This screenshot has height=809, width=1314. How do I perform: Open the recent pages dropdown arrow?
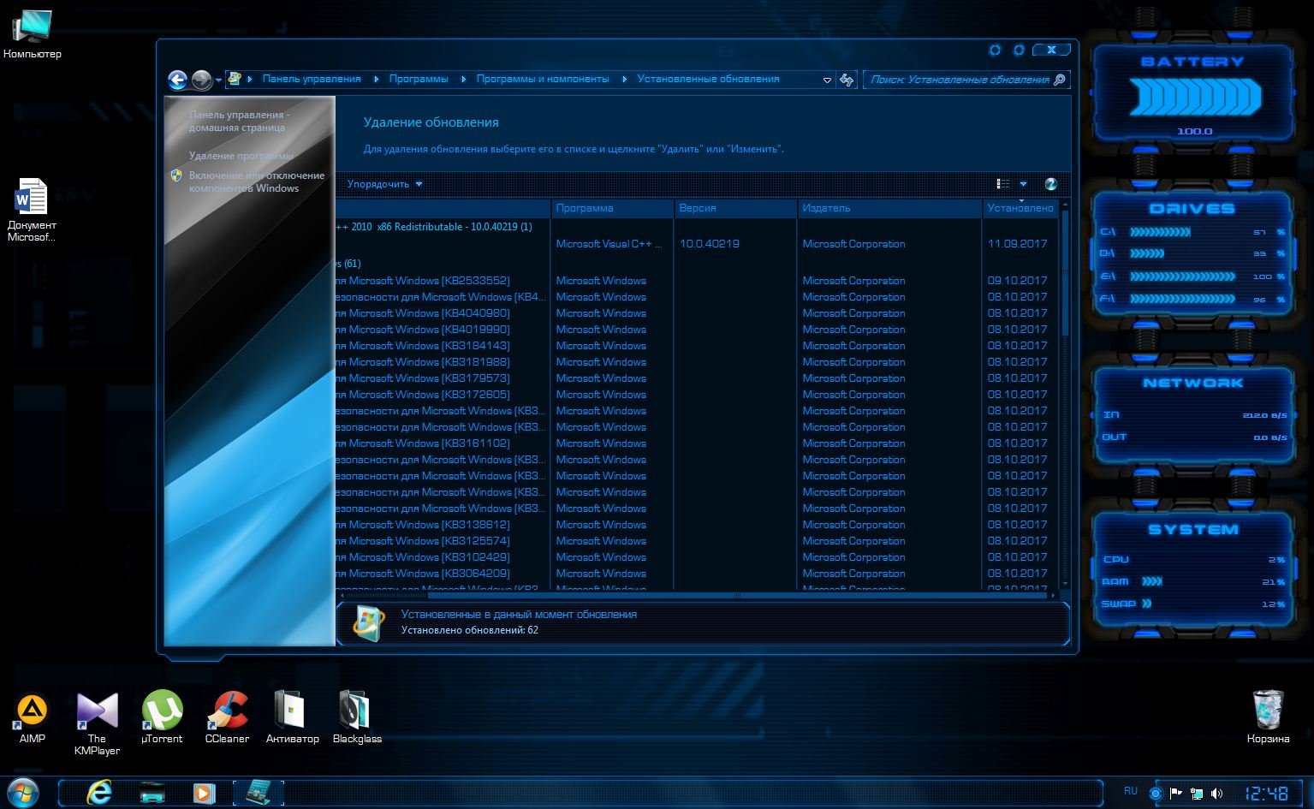coord(219,80)
